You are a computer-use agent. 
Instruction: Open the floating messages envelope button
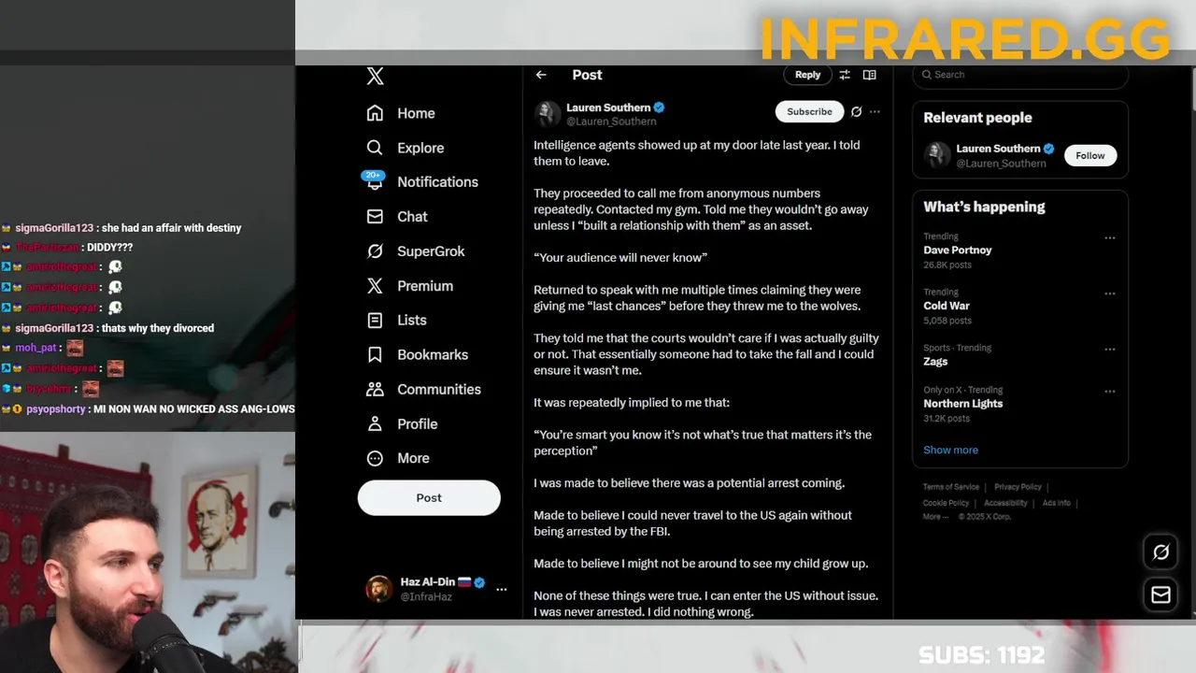click(x=1160, y=594)
